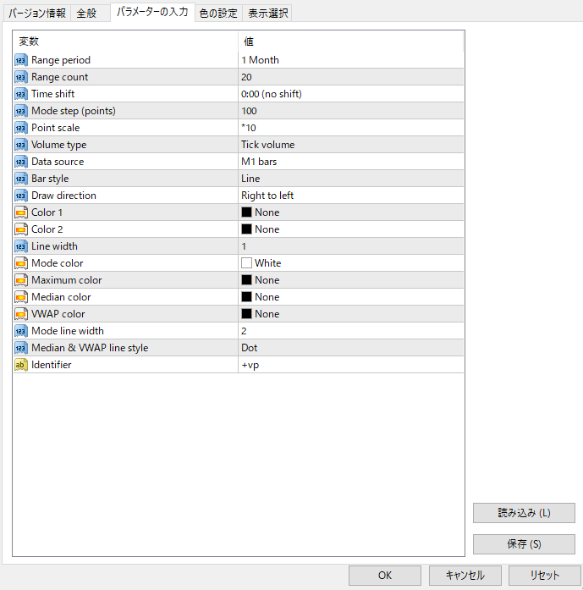Click the color icon beside Median color
The width and height of the screenshot is (583, 590).
(21, 297)
